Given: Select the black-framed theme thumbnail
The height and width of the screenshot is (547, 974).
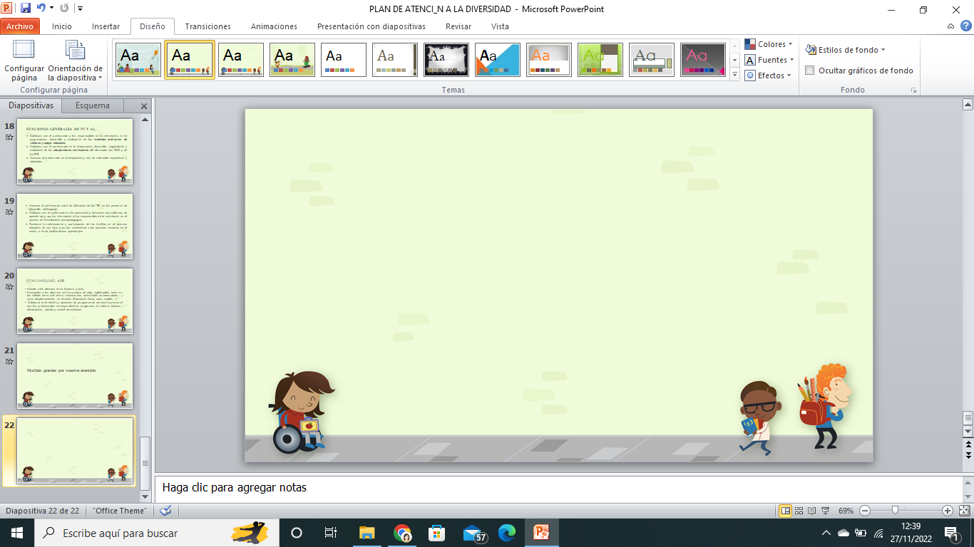Looking at the screenshot, I should (x=446, y=60).
